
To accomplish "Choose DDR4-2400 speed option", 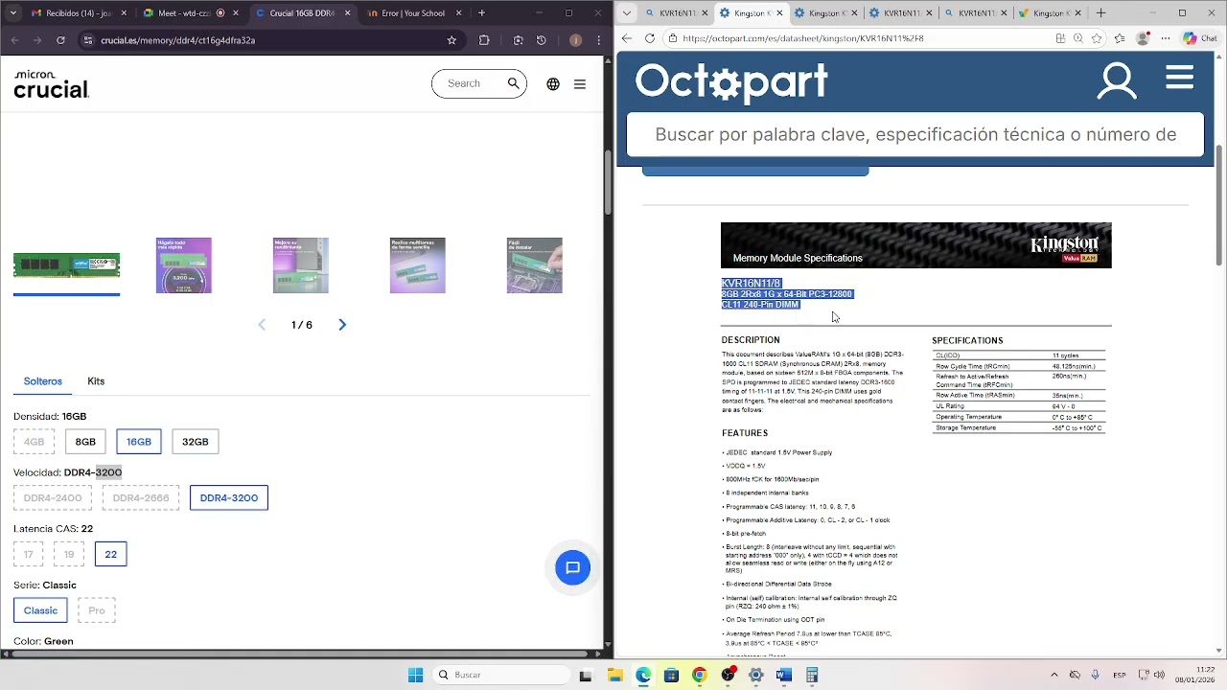I will (53, 498).
